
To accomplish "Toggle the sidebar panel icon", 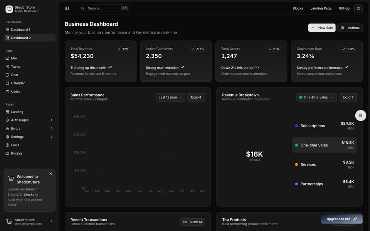I will point(67,8).
